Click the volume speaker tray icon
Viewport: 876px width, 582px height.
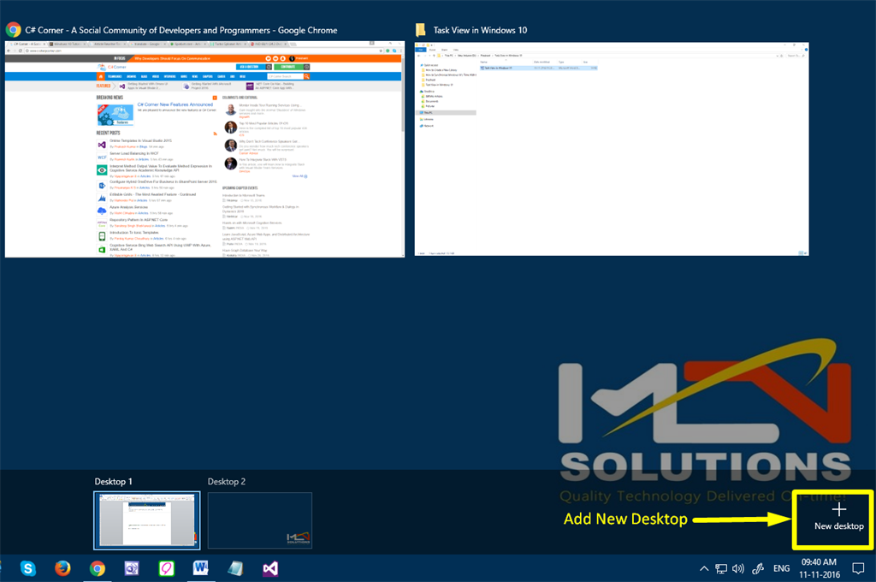click(738, 568)
